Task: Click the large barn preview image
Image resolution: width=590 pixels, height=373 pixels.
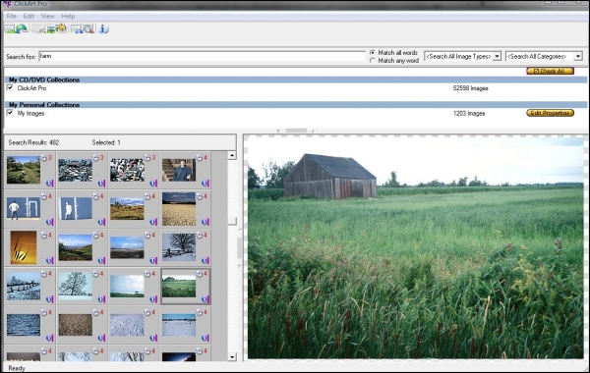Action: coord(415,247)
